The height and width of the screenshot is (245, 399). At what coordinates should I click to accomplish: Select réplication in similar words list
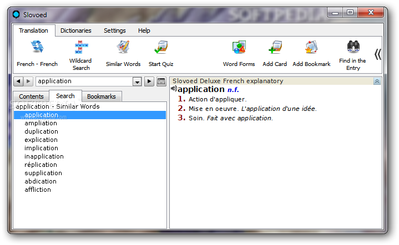[41, 165]
